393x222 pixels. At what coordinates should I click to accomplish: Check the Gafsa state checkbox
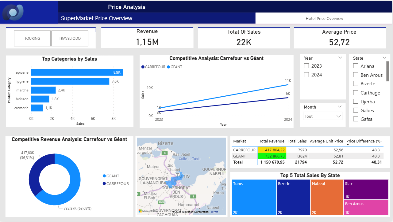click(356, 119)
